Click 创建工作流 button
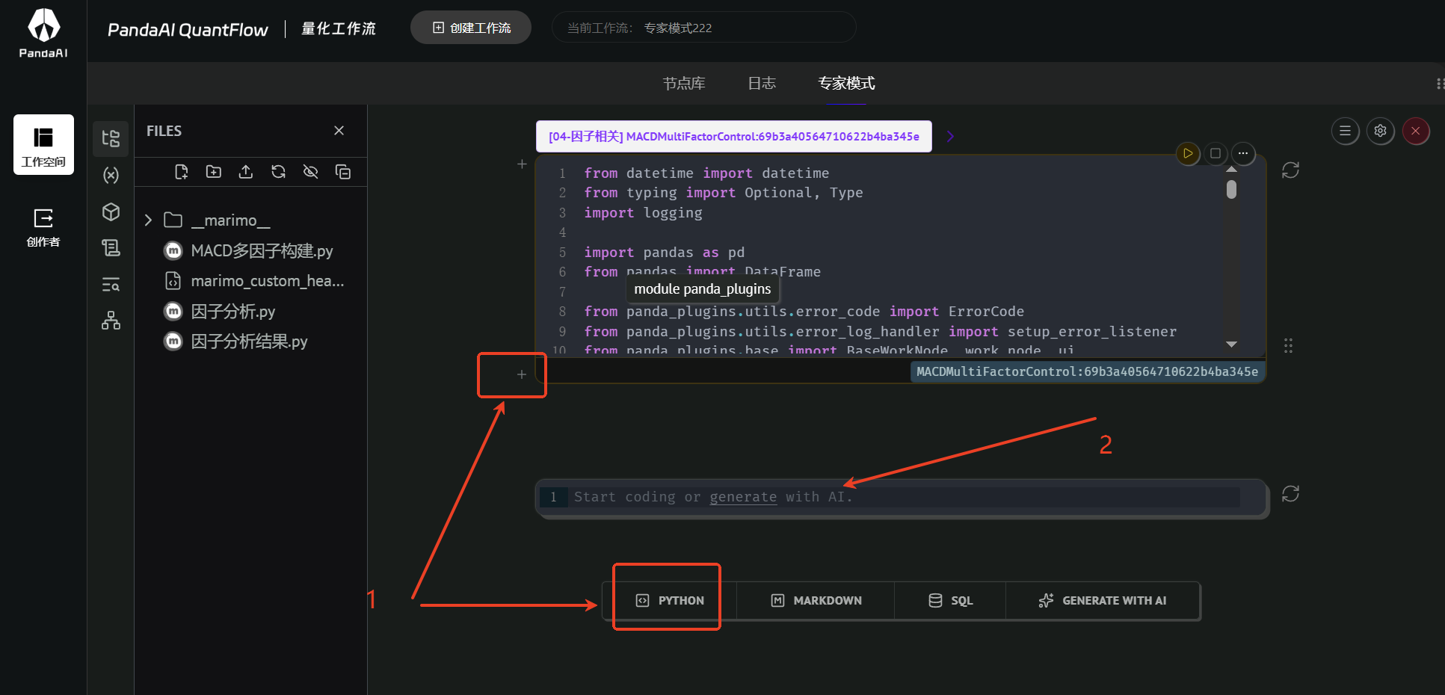 tap(471, 28)
